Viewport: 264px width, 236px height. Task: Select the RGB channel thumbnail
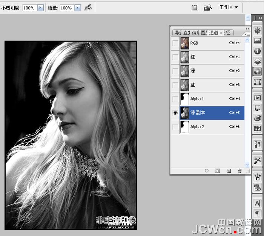[185, 43]
